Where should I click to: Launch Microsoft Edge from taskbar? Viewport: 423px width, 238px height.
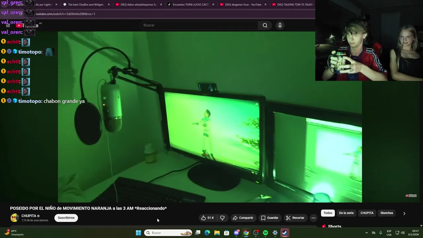point(207,233)
